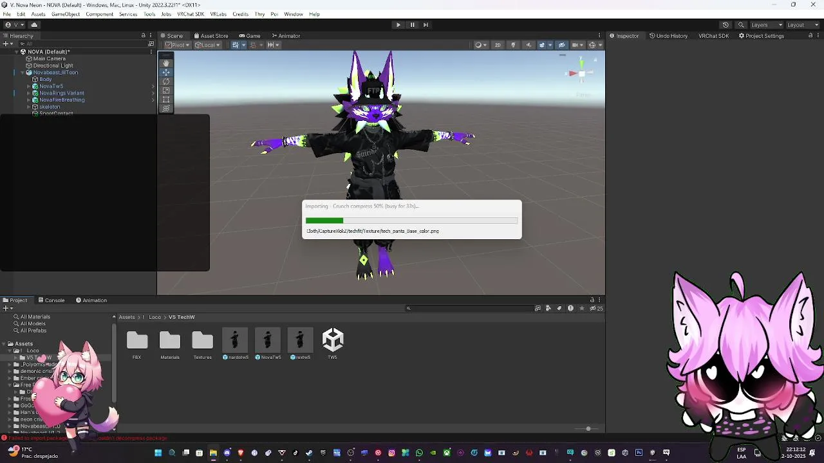Click the Play button
Viewport: 824px width, 463px height.
click(x=398, y=24)
